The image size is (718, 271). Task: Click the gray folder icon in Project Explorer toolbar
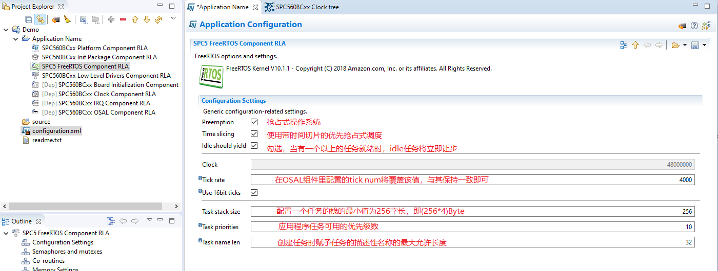click(x=95, y=19)
